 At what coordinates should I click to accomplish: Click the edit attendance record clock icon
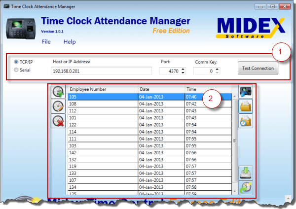58,106
